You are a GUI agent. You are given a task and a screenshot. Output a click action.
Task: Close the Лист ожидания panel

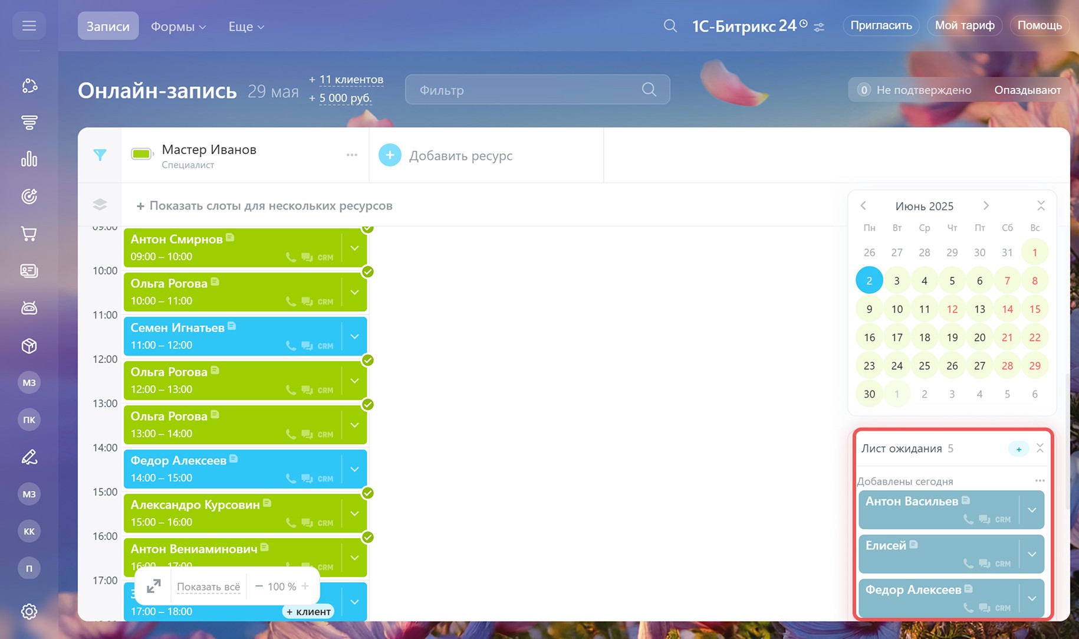(1040, 448)
